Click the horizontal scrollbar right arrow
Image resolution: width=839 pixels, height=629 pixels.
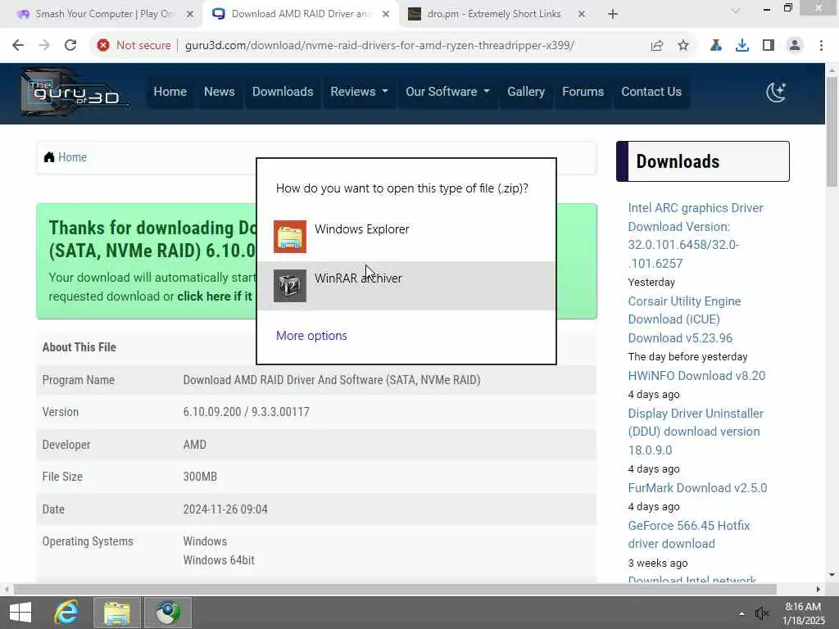(819, 589)
